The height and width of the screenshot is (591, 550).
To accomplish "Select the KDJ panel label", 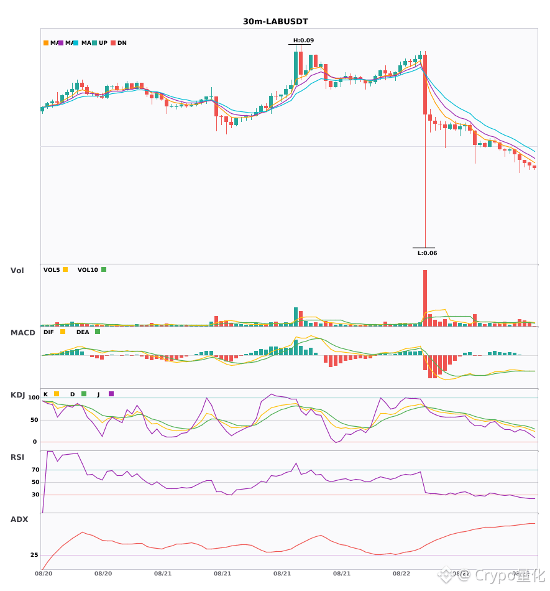I will [17, 395].
